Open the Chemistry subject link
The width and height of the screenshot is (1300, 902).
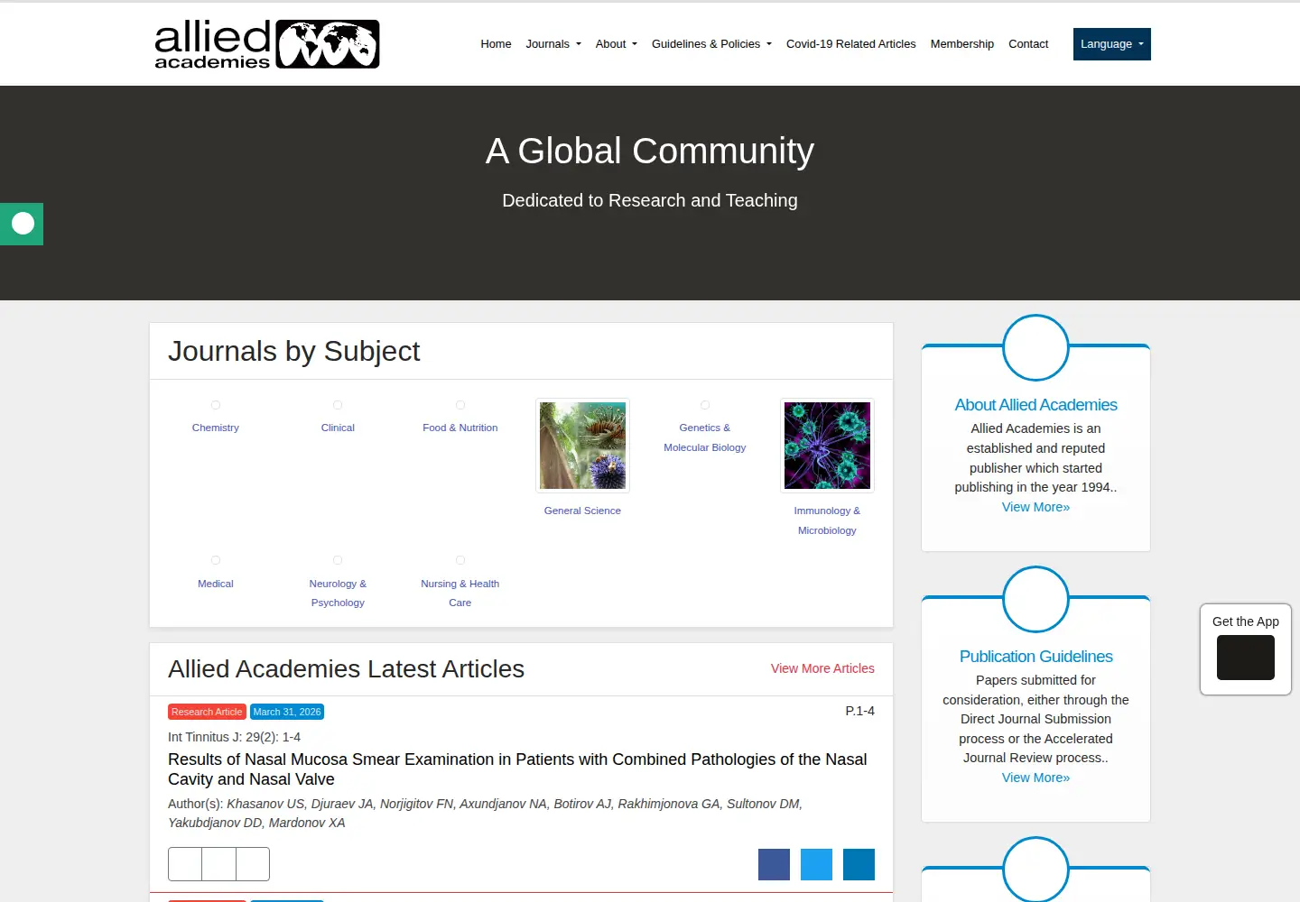[216, 428]
